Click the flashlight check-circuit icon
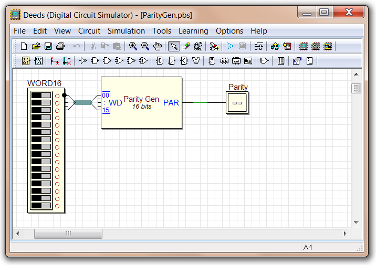The width and height of the screenshot is (376, 265). [214, 46]
